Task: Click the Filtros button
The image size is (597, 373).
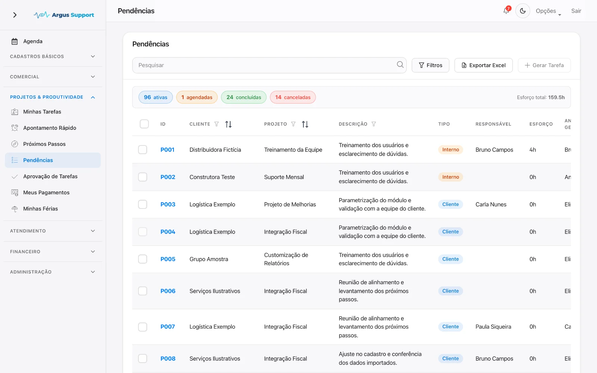Action: [431, 65]
